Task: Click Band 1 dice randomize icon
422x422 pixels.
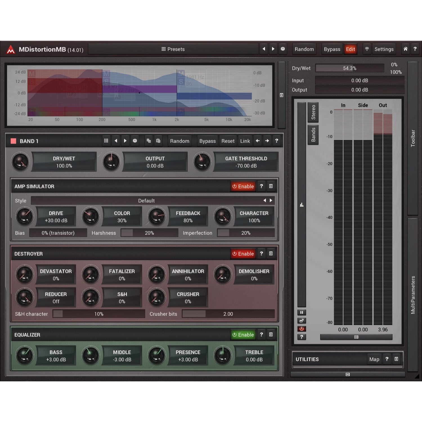Action: (135, 141)
